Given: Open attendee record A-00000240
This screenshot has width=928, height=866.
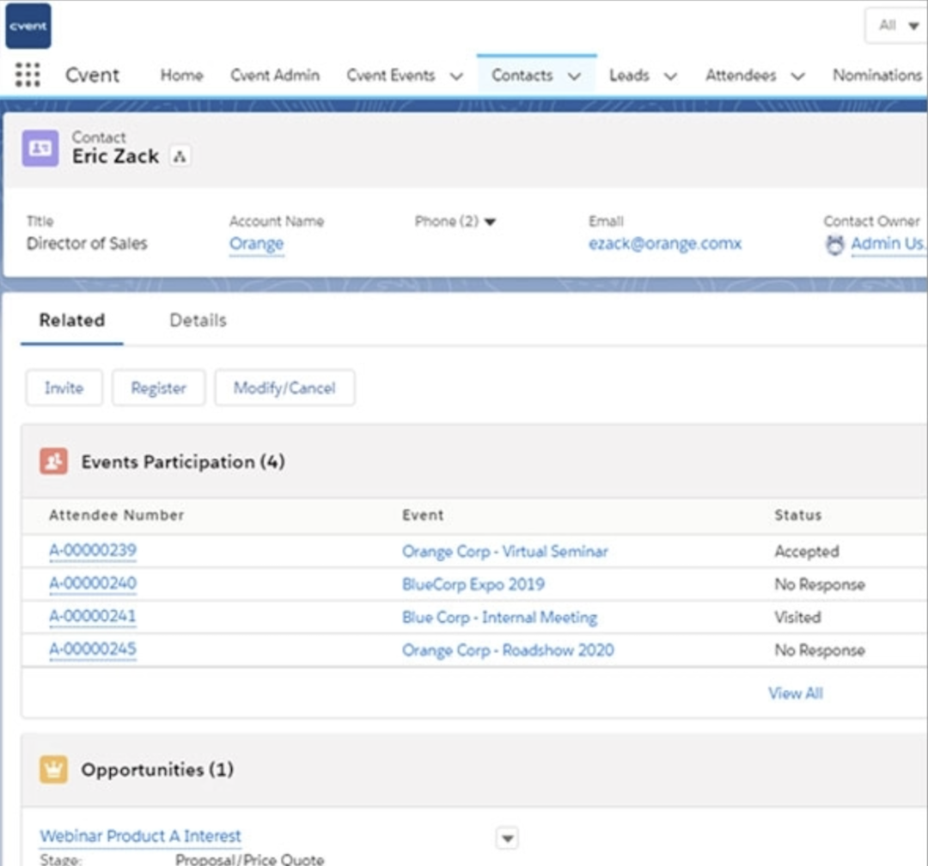Looking at the screenshot, I should click(93, 583).
